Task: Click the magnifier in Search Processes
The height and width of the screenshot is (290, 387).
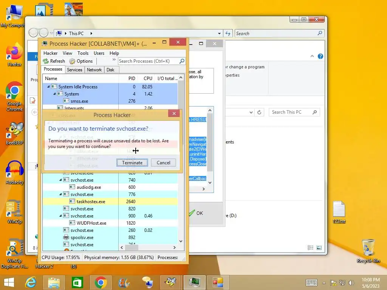Action: click(182, 61)
